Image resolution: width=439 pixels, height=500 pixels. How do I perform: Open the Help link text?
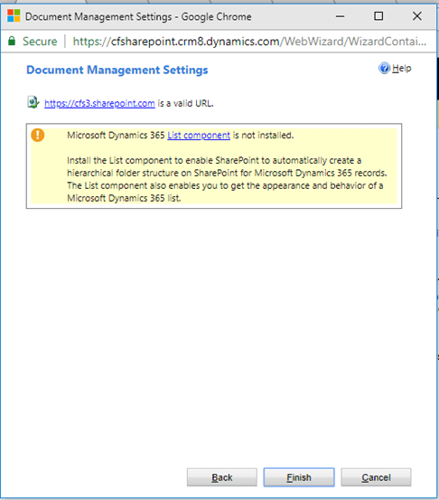click(401, 68)
